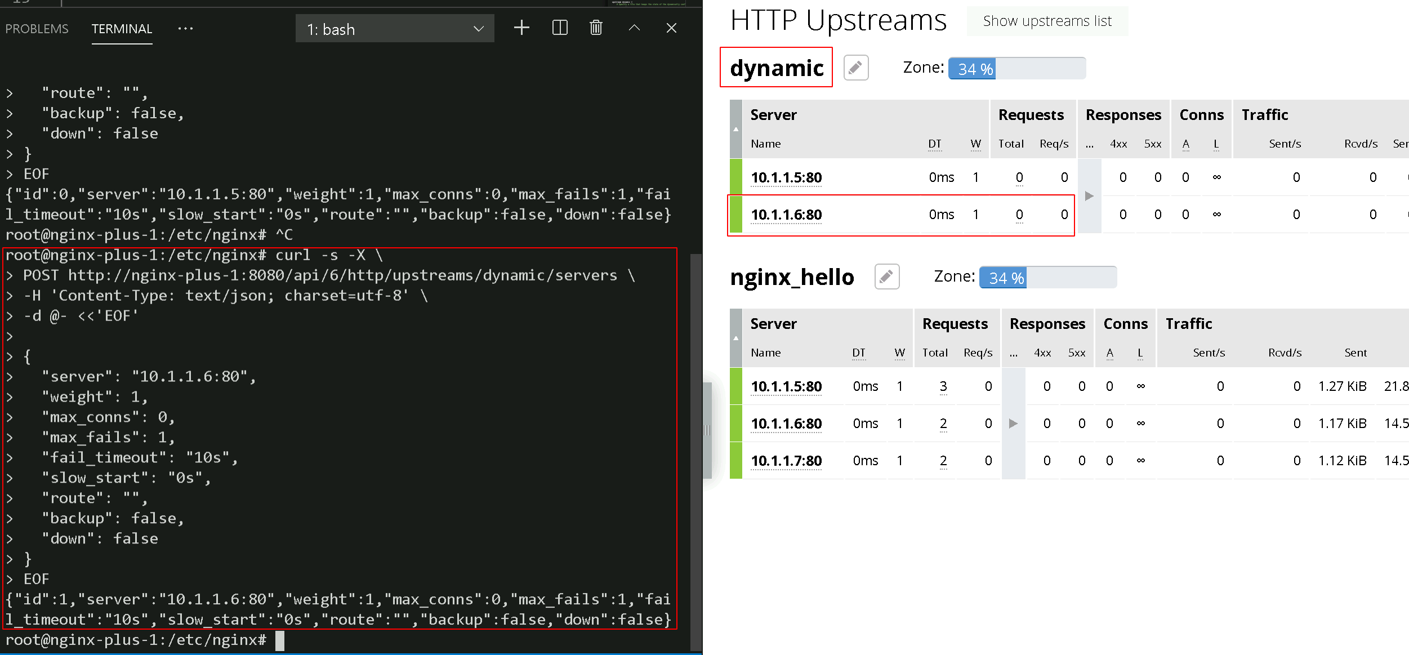This screenshot has height=655, width=1409.
Task: Maximize the terminal panel with the up chevron
Action: [634, 28]
